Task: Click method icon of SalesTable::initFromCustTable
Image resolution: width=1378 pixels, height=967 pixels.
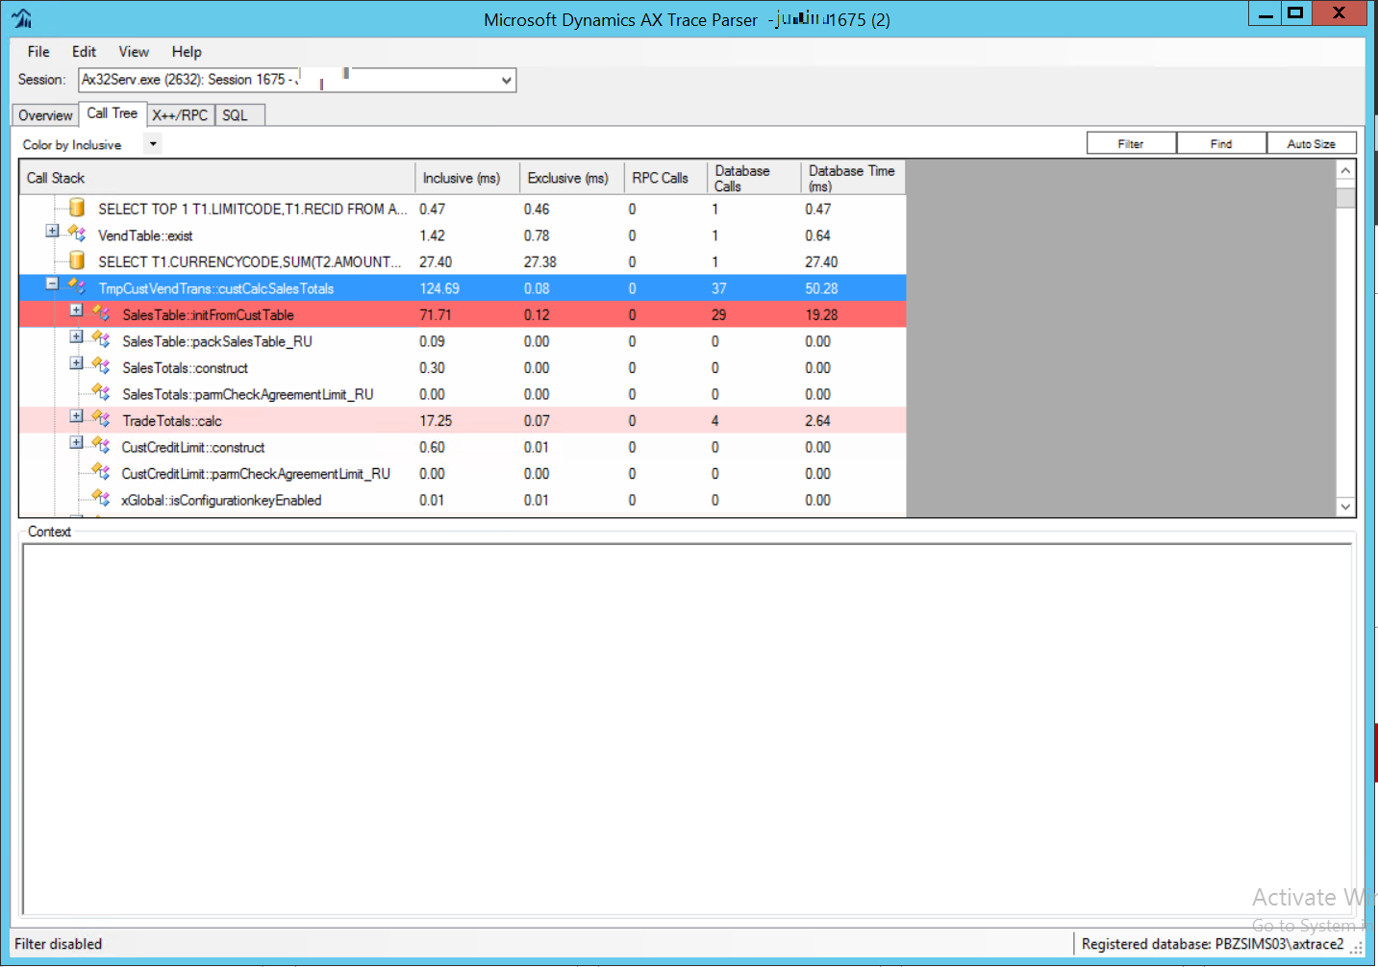Action: (x=101, y=313)
